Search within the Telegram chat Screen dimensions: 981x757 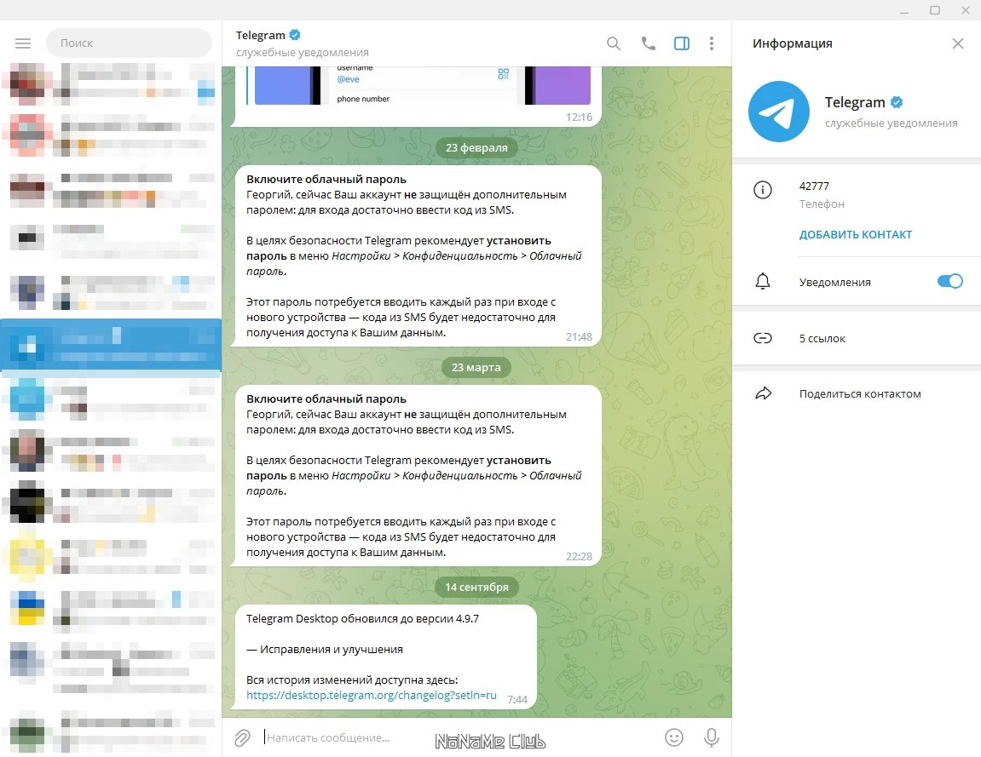613,43
